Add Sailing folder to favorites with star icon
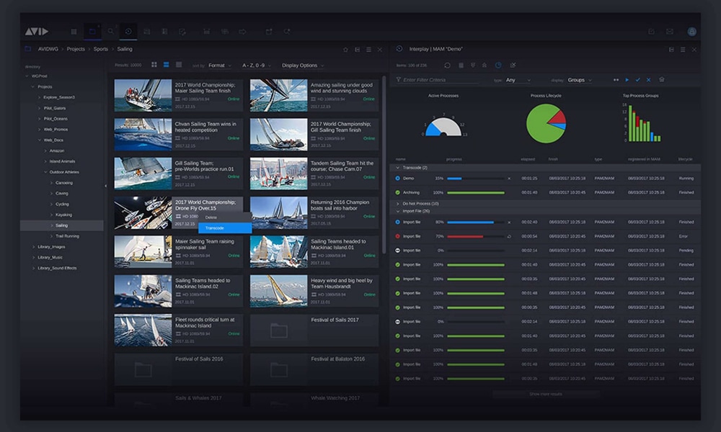The image size is (721, 432). click(x=345, y=50)
